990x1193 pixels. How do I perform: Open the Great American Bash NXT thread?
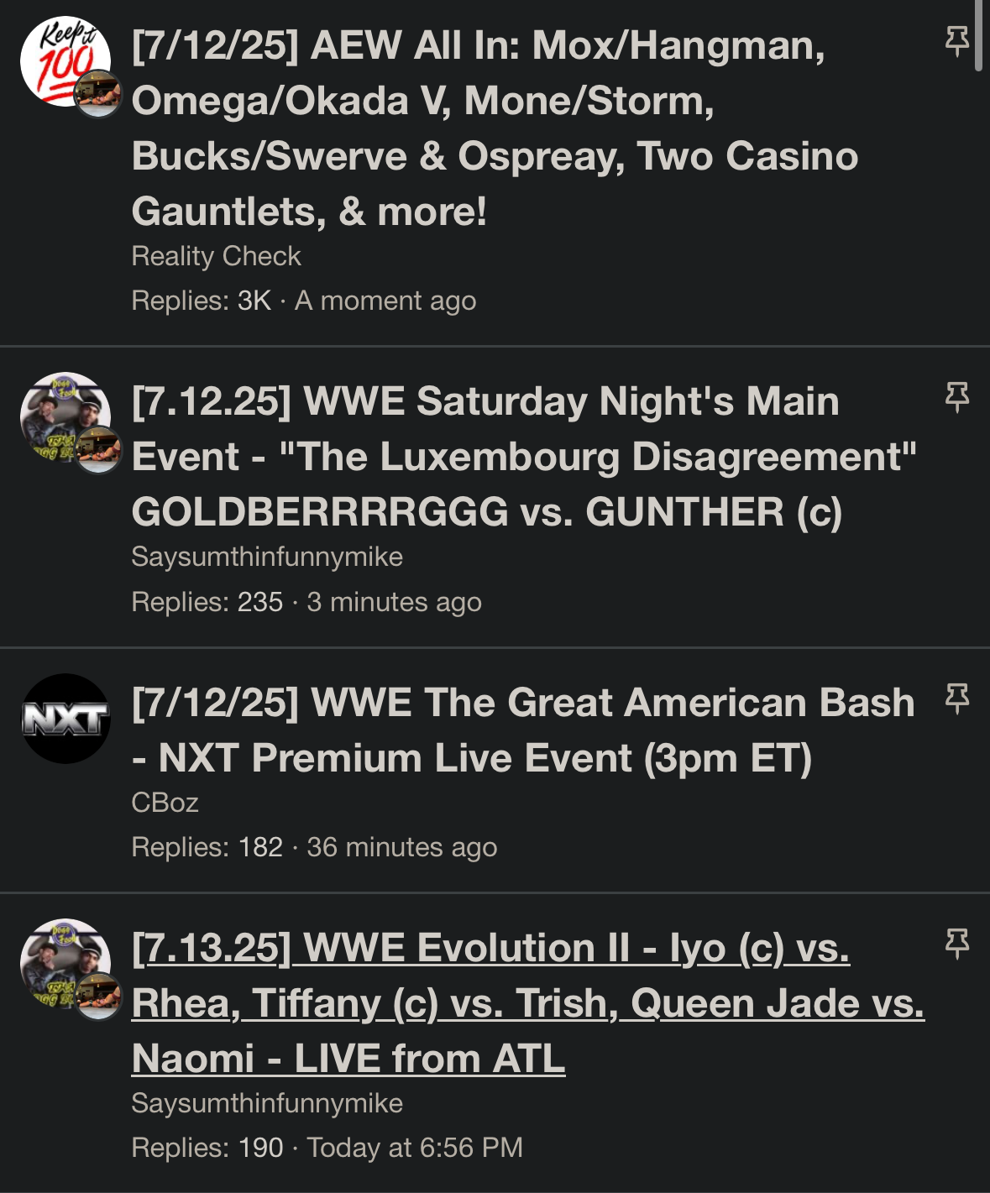pyautogui.click(x=522, y=730)
